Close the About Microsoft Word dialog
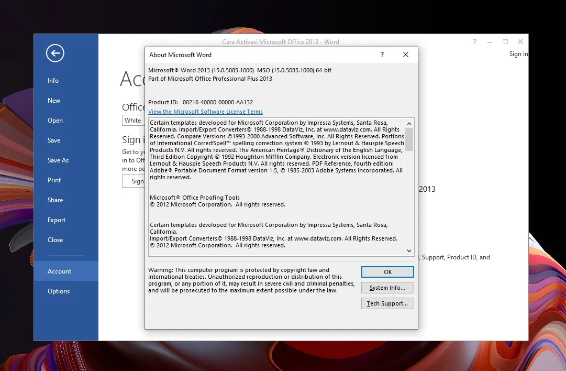Screen dimensions: 566x371 pyautogui.click(x=406, y=54)
